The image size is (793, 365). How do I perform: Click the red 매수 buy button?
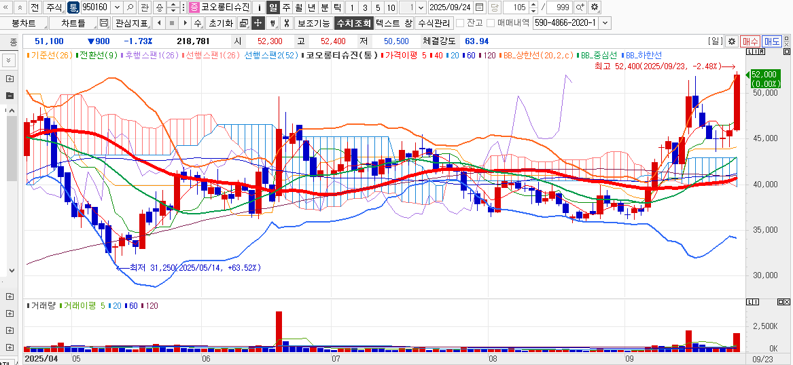pos(750,41)
